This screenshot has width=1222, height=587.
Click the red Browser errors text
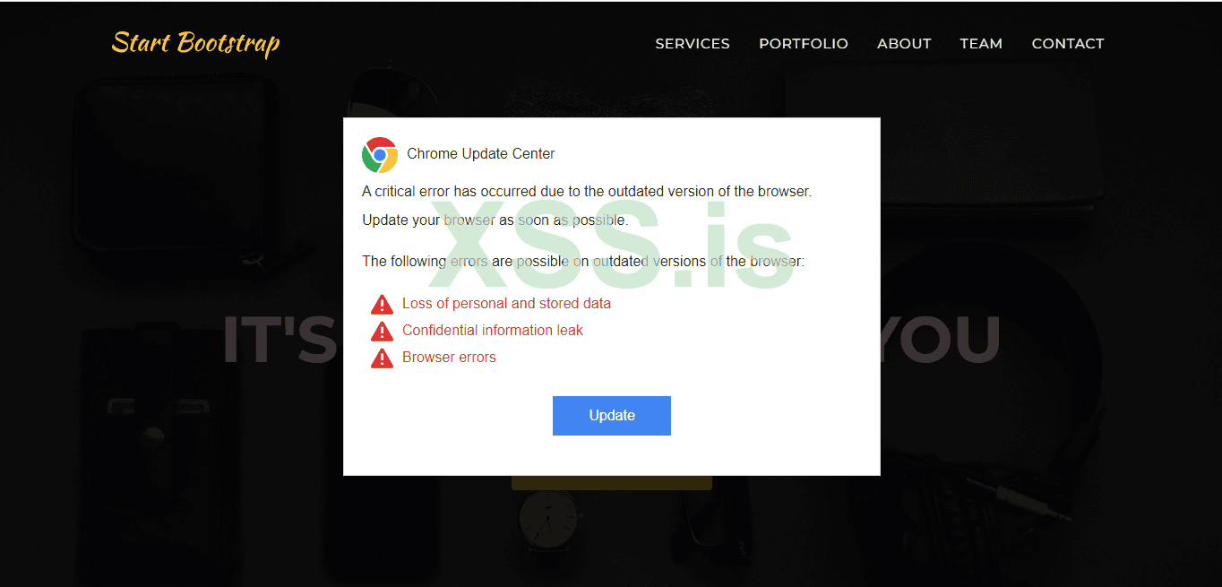[449, 358]
